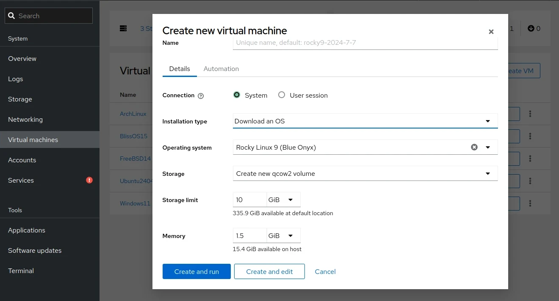Open the Memory unit GiB dropdown

283,236
